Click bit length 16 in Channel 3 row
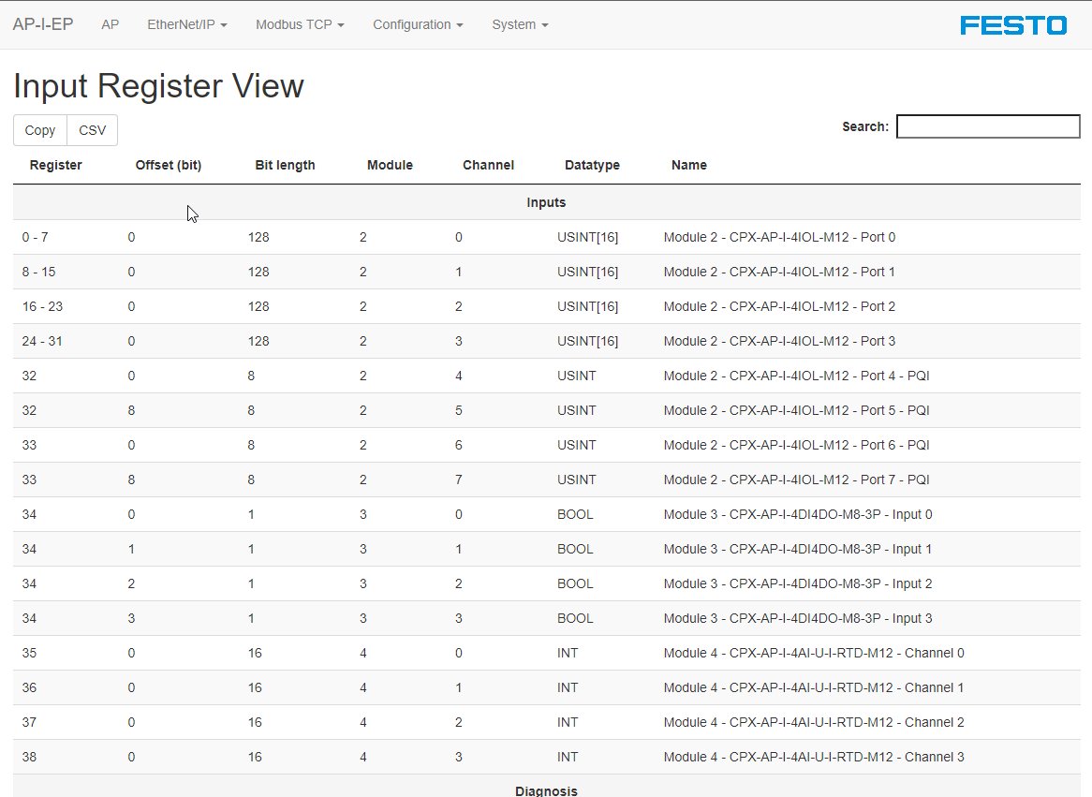 (x=255, y=758)
